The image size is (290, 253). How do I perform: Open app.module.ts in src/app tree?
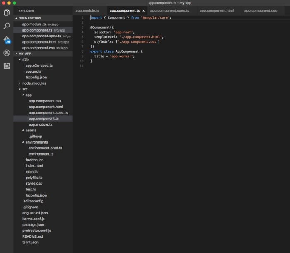tap(43, 124)
